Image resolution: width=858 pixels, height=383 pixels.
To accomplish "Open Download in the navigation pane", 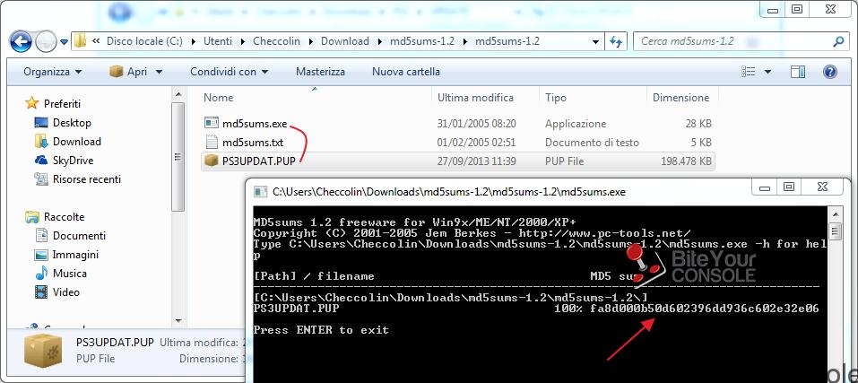I will point(76,141).
